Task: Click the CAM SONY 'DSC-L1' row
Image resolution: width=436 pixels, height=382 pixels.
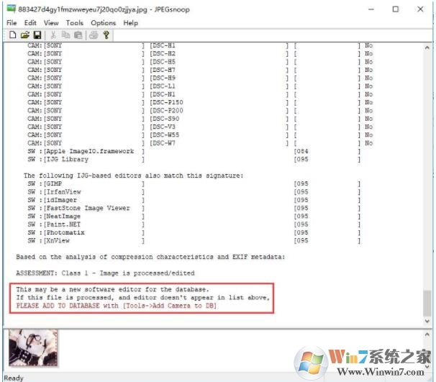Action: [200, 86]
